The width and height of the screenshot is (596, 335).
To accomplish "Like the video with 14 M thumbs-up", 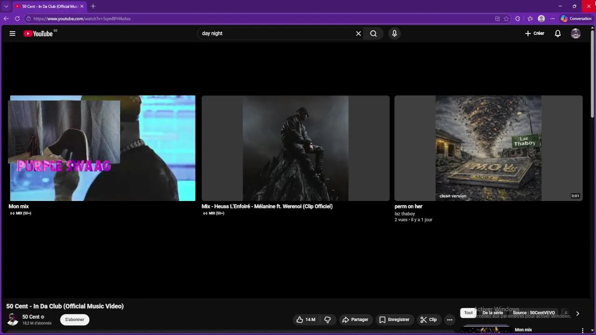I will [x=306, y=320].
